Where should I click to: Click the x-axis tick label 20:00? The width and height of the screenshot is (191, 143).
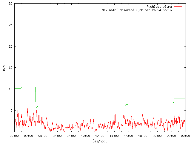click(157, 136)
